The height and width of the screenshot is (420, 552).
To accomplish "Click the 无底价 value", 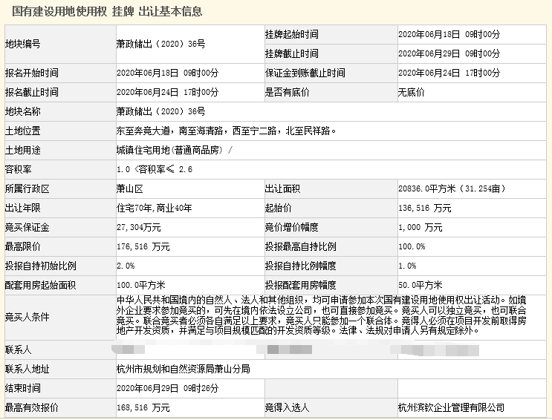I will [411, 93].
